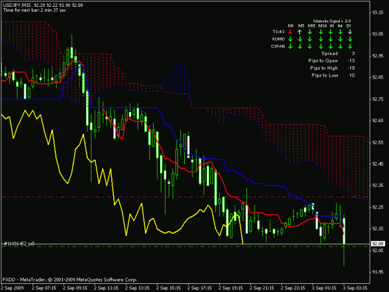Click the '2 Sep 11:15' time axis label
Viewport: 389px width, 292px height.
(106, 288)
